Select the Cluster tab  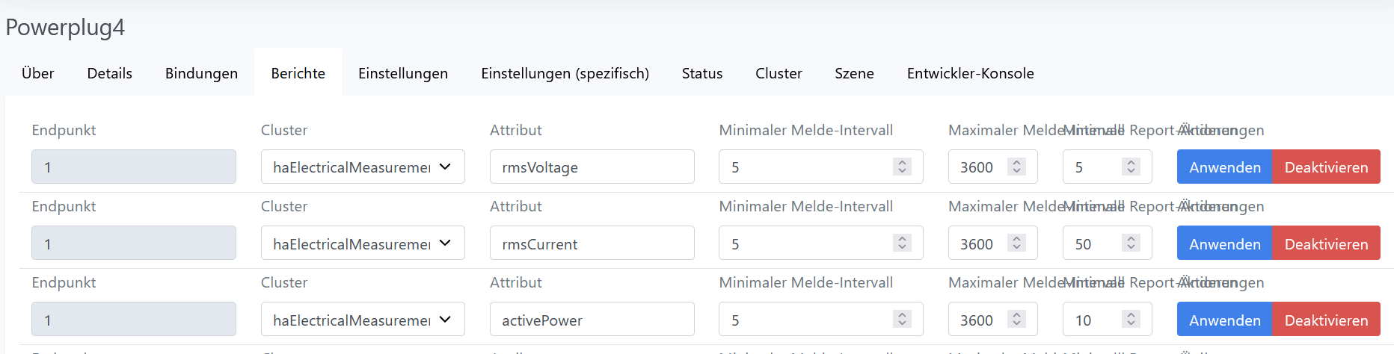(779, 73)
